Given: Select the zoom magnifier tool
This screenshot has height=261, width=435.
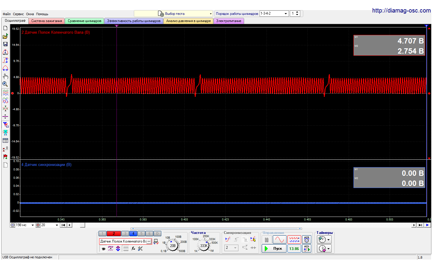Looking at the screenshot, I should [x=5, y=84].
